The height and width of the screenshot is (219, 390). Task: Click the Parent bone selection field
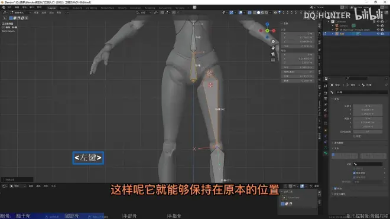tap(368, 164)
